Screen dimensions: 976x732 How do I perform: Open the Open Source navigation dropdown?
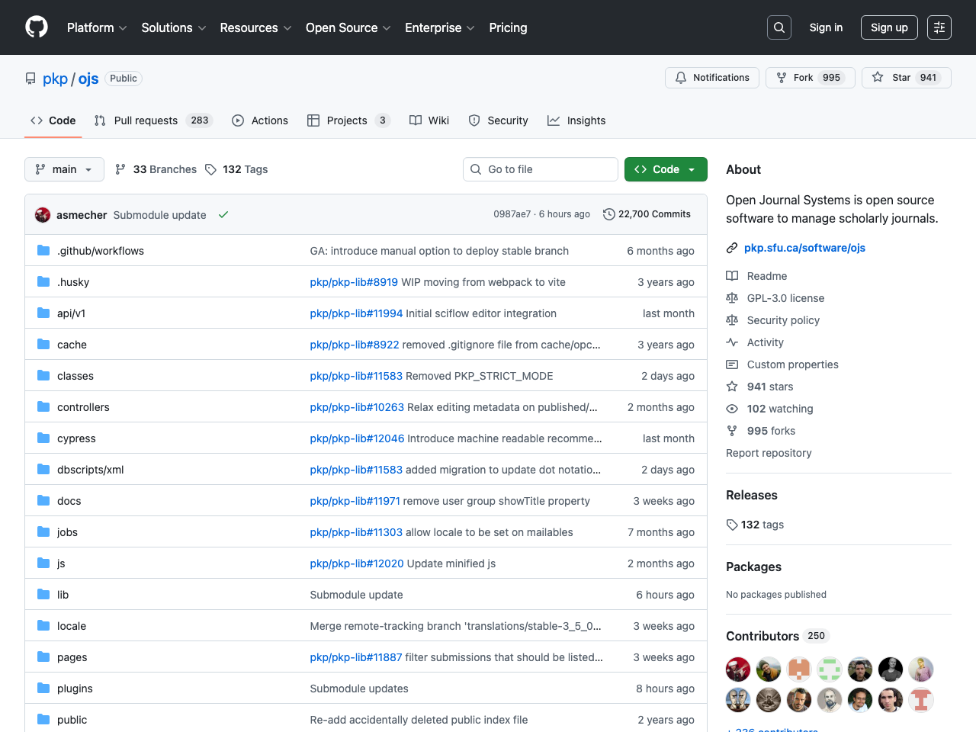(348, 27)
